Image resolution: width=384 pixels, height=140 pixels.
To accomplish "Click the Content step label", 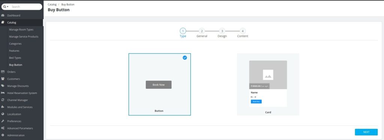I will tap(243, 36).
